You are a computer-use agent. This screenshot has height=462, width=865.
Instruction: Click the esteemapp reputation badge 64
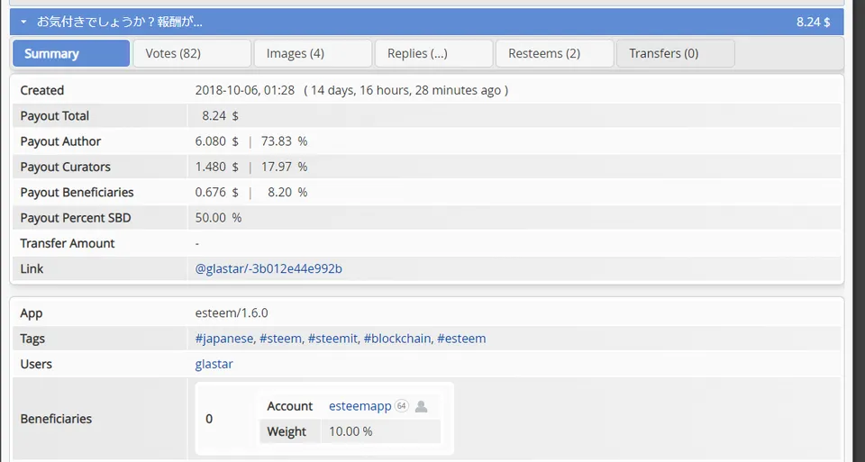pyautogui.click(x=402, y=406)
